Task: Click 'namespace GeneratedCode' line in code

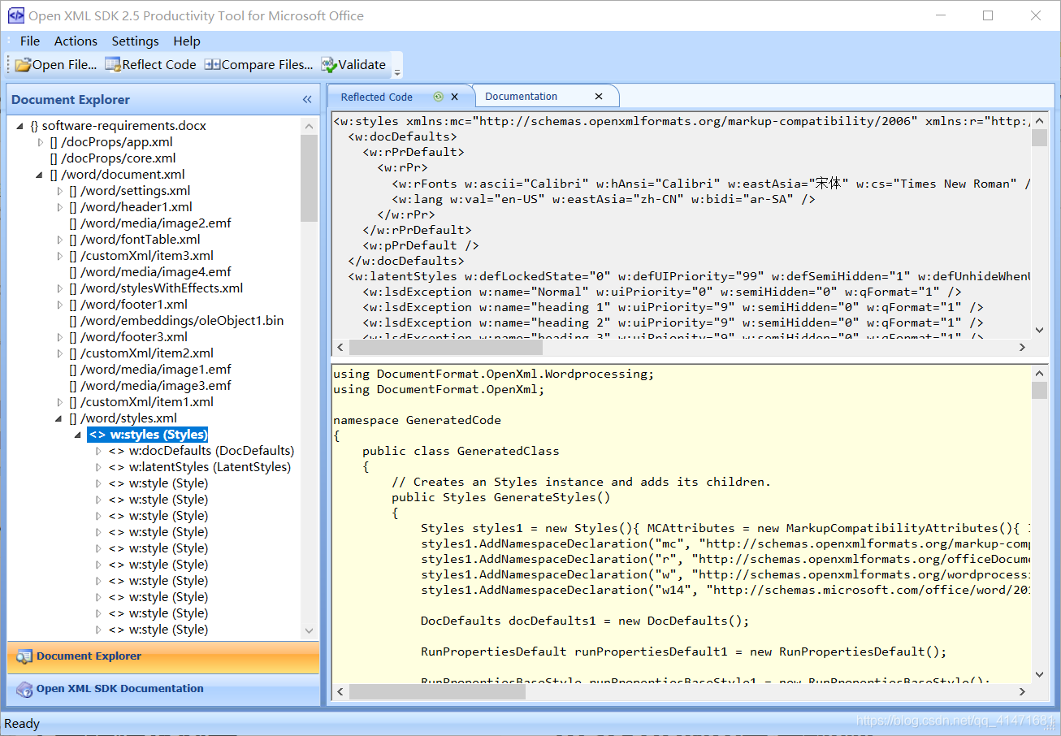Action: coord(417,420)
